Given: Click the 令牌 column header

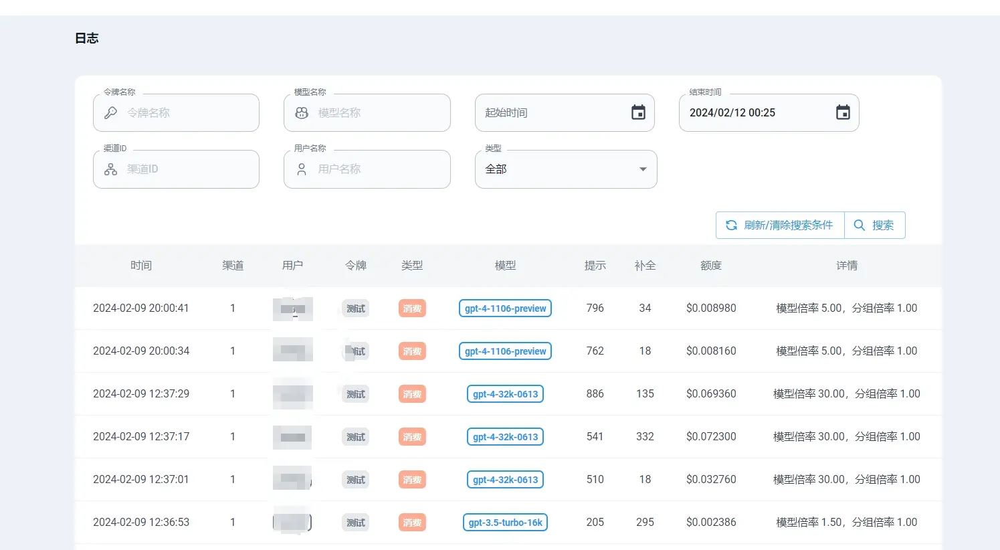Looking at the screenshot, I should pos(356,266).
